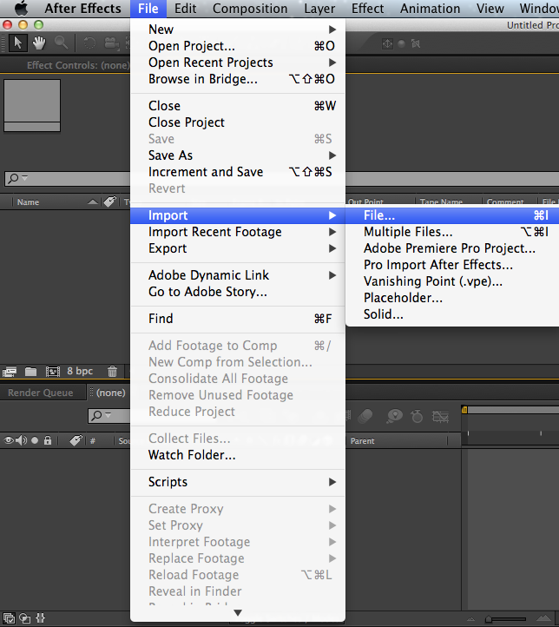Toggle Brainstorm lightbulb icon
Viewport: 559px width, 627px height.
394,416
